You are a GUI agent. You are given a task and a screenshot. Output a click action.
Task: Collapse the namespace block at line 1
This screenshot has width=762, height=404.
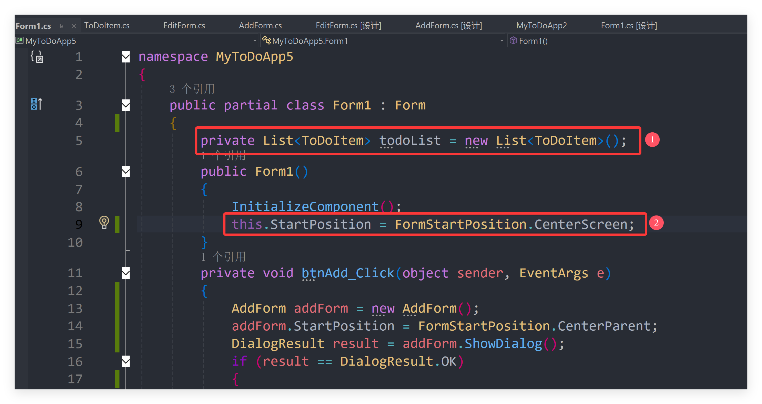126,57
